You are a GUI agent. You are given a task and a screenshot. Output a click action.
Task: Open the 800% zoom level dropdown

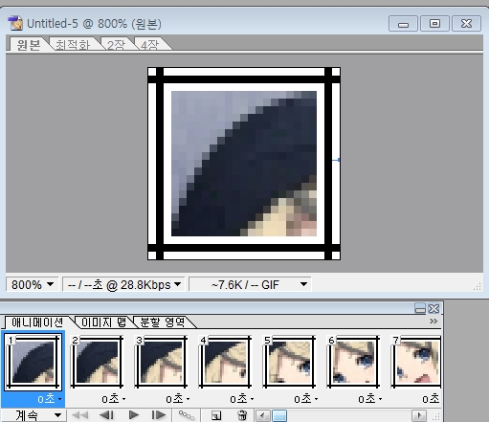coord(33,284)
